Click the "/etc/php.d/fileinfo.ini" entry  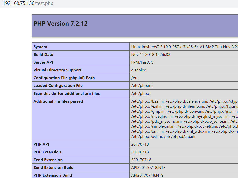185,106
